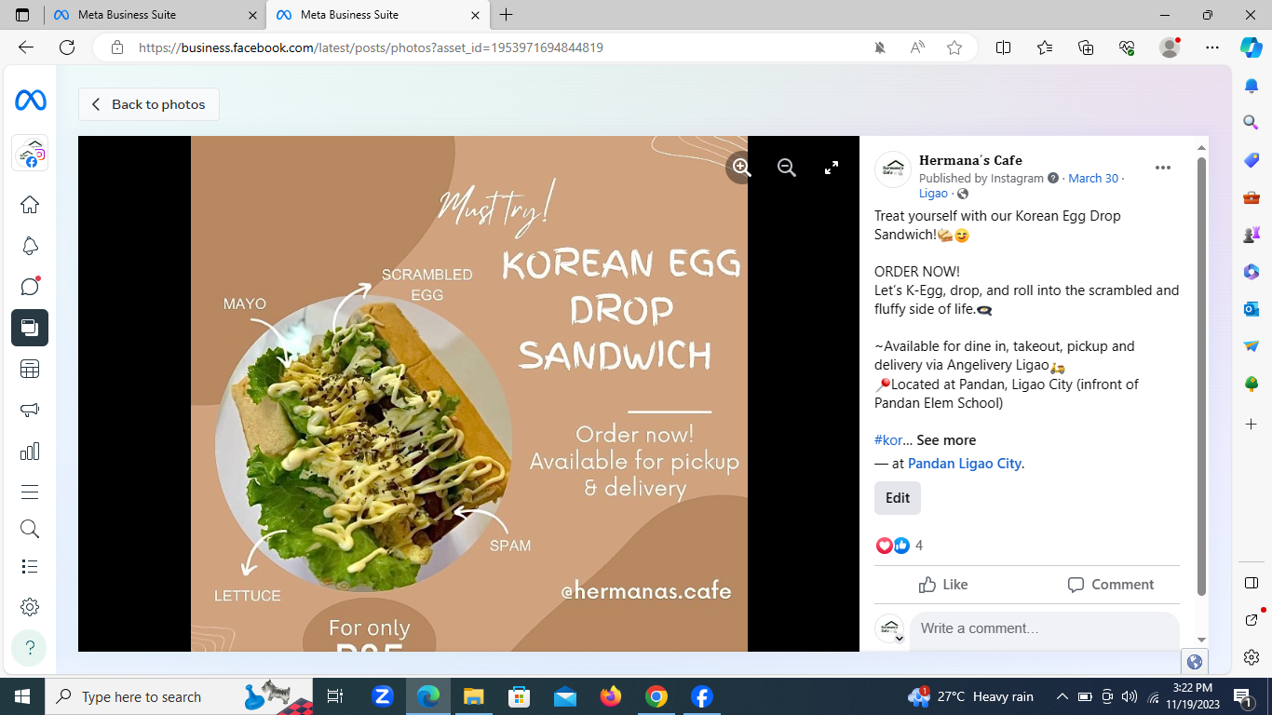Screen dimensions: 1272x715
Task: Open the Pandan Ligao City location link
Action: (965, 464)
